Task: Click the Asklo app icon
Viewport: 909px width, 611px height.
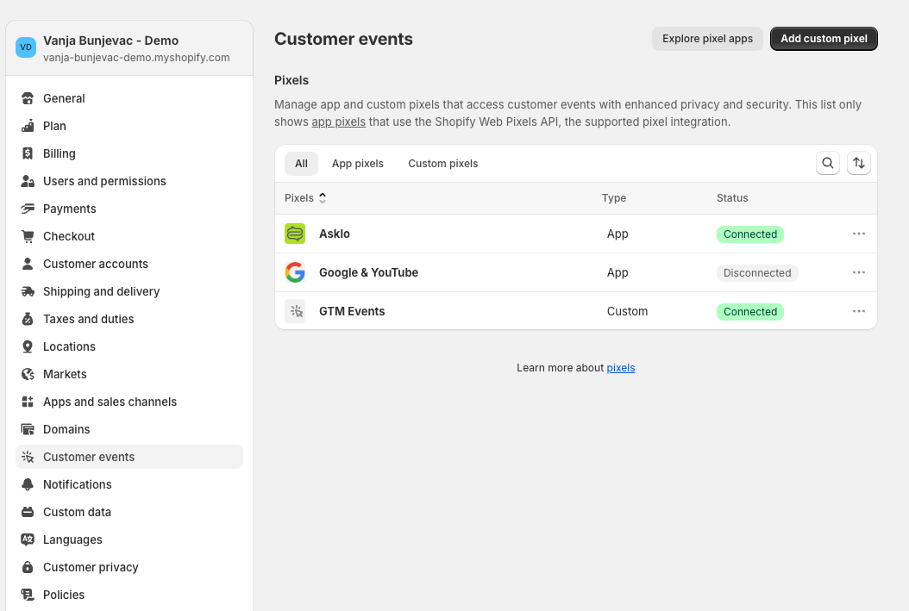Action: point(295,234)
